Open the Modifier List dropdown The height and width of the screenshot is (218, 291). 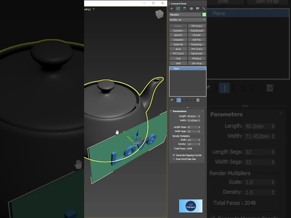(x=187, y=20)
